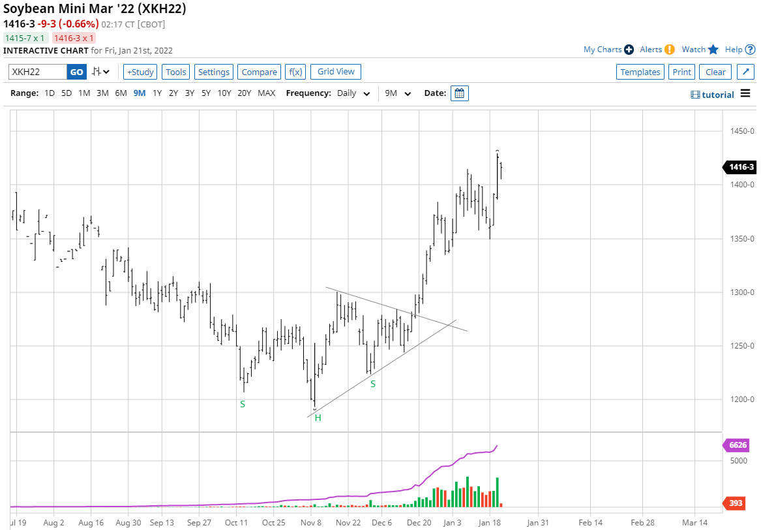Open the bar type chart icon dropdown
The height and width of the screenshot is (530, 761).
101,72
